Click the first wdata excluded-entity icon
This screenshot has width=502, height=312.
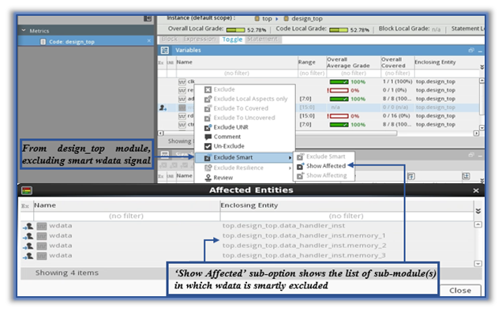pos(28,226)
